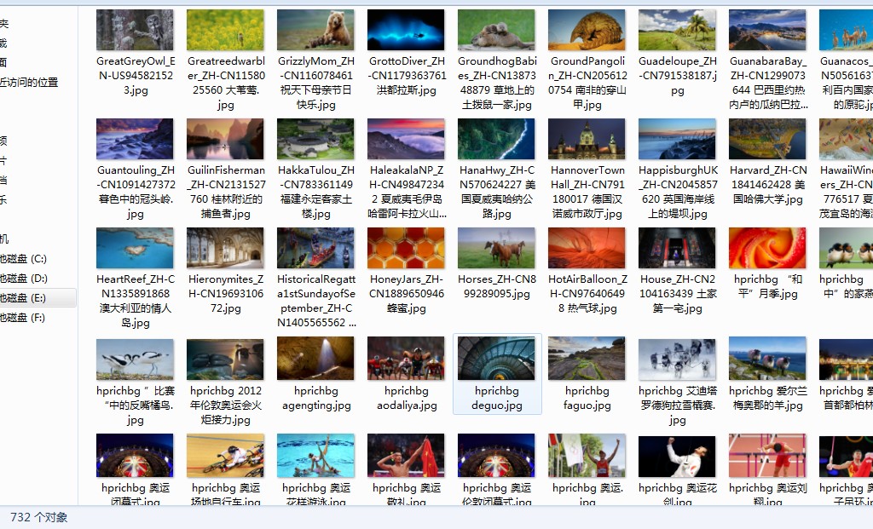Image resolution: width=873 pixels, height=529 pixels.
Task: Select the GrizzlyMom bear thumbnail
Action: (x=315, y=30)
